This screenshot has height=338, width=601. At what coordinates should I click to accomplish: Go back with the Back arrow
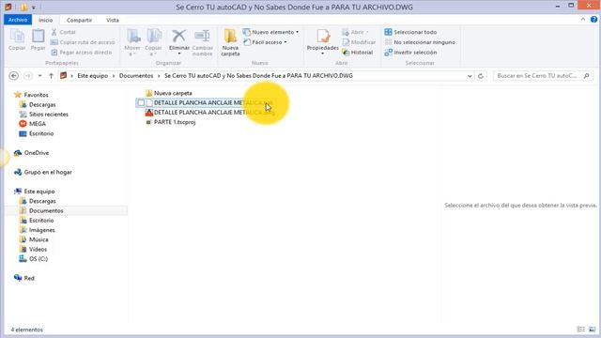click(14, 76)
